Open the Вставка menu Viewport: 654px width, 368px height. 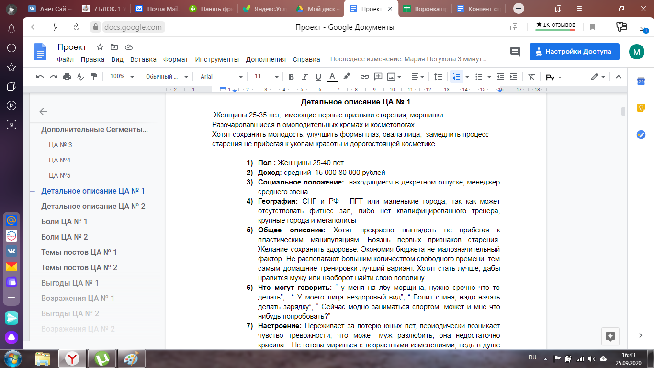(143, 59)
